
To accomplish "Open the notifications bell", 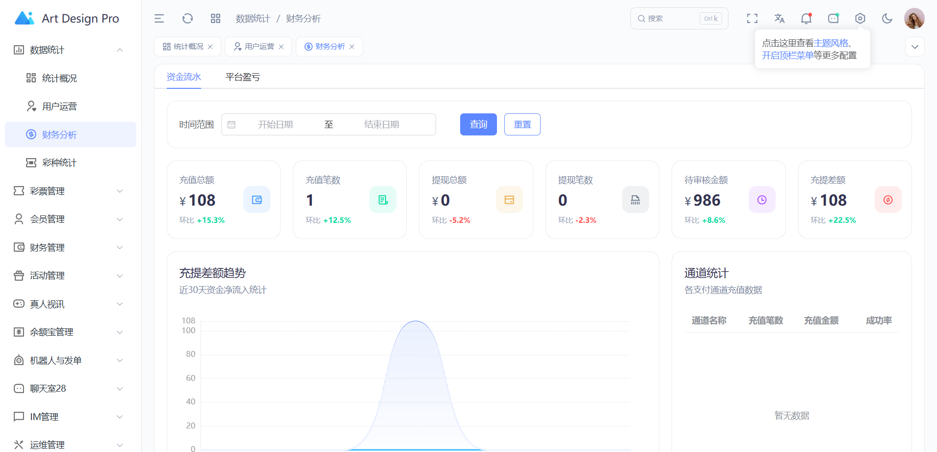I will point(806,19).
